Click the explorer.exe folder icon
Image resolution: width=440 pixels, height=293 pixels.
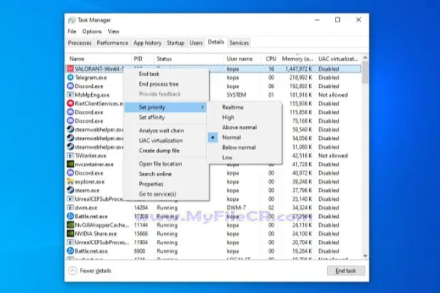(70, 182)
